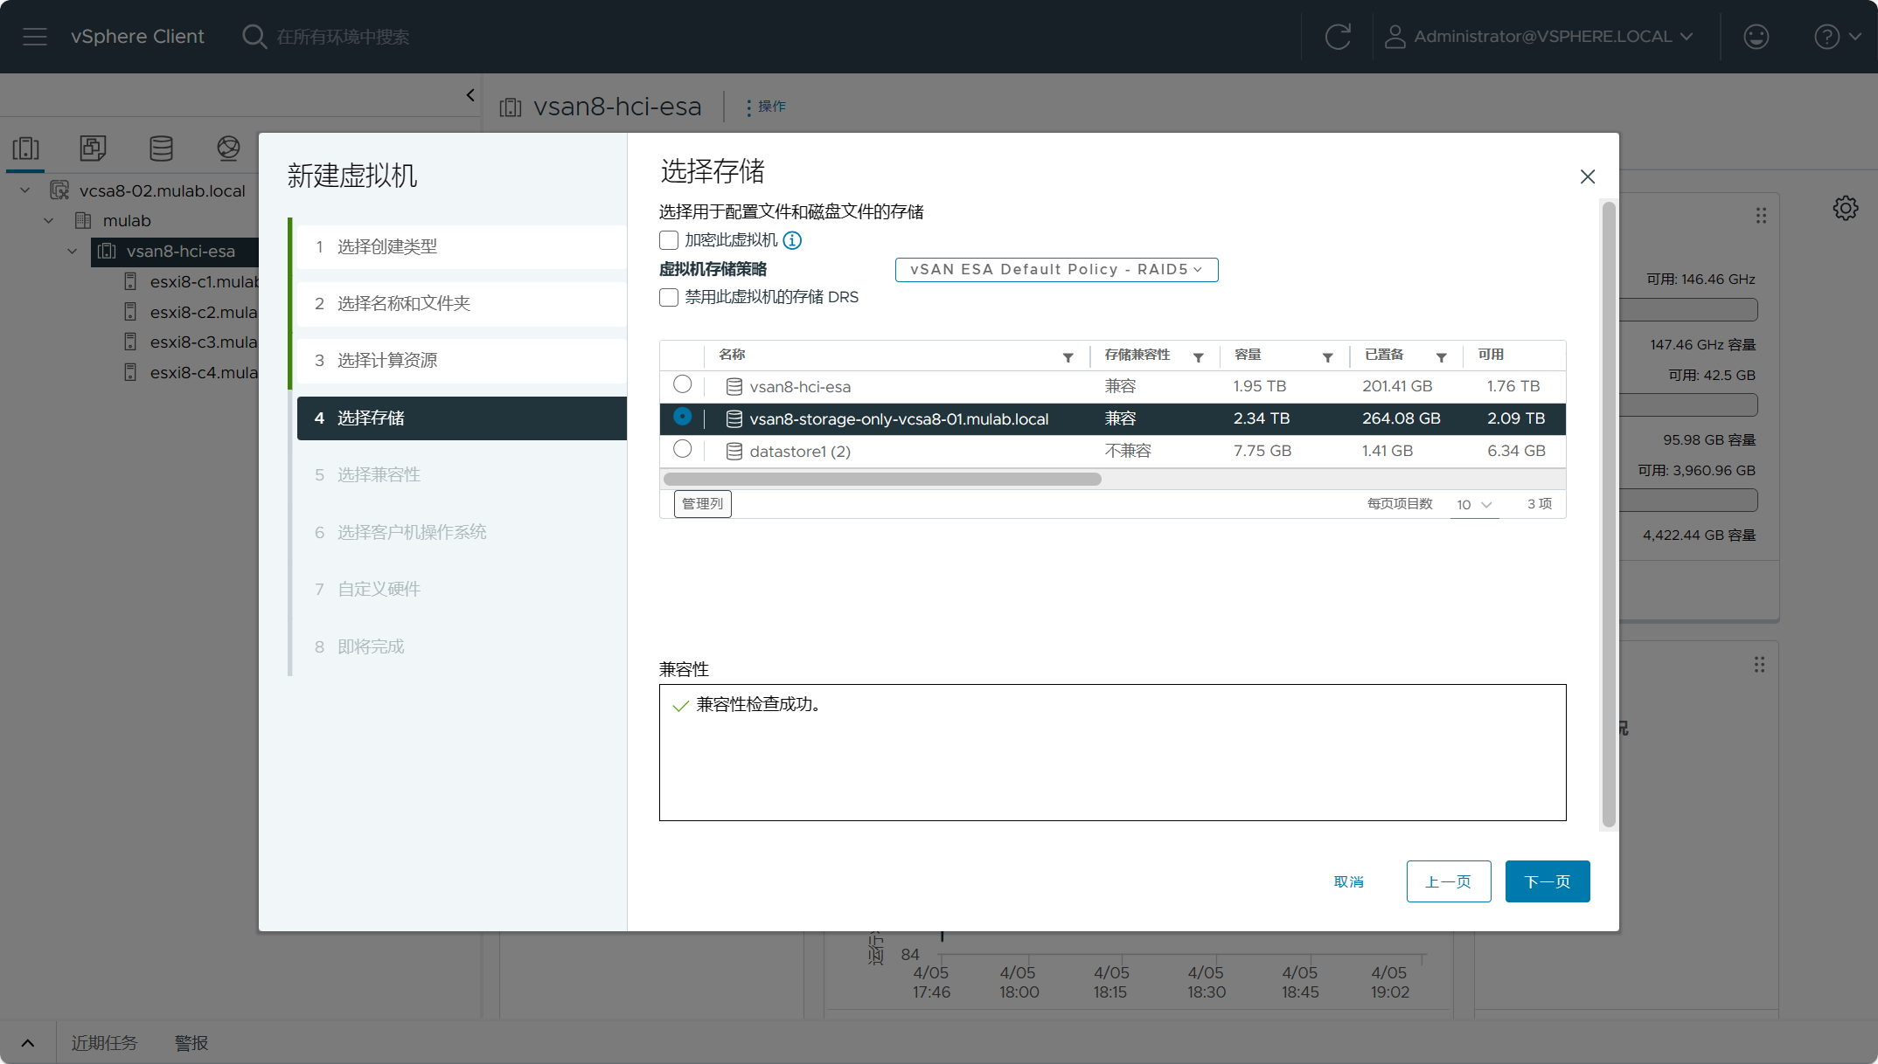Switch to Networking inventory view
The width and height of the screenshot is (1878, 1064).
click(x=228, y=149)
